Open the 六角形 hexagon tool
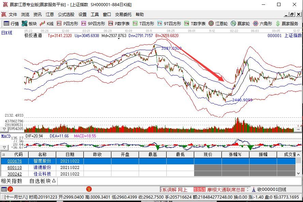 click(262, 23)
